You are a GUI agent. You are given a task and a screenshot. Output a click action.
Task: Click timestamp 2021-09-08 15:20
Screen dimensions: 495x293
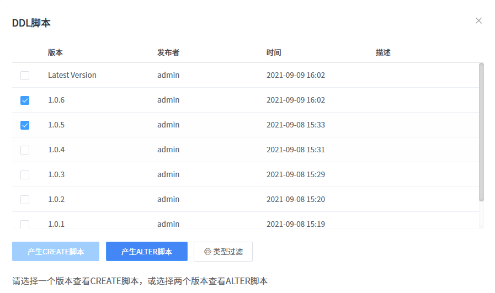295,199
